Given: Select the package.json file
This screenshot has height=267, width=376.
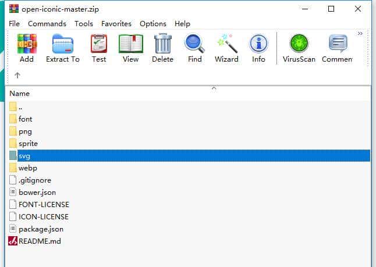Looking at the screenshot, I should tap(41, 229).
